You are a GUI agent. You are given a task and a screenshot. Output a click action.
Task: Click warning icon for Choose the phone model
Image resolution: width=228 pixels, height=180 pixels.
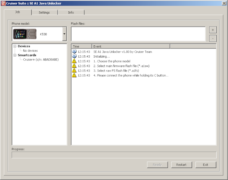tap(74, 61)
